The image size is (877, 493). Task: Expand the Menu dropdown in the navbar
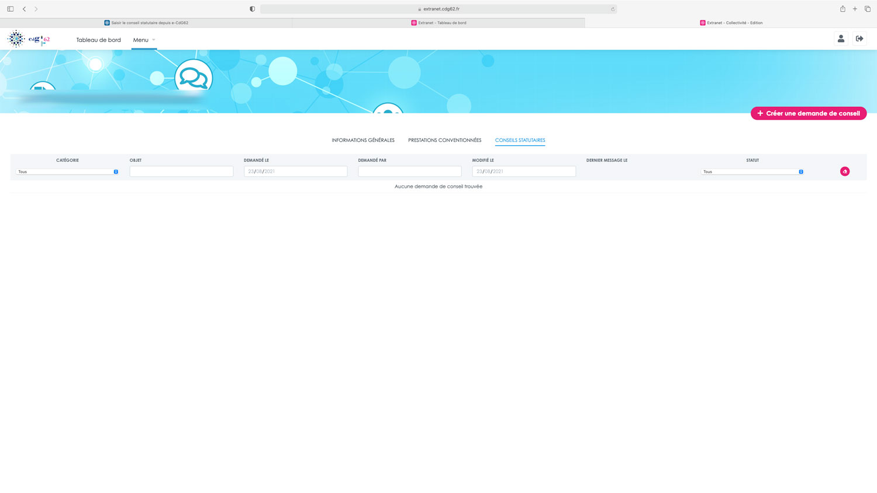[x=144, y=40]
